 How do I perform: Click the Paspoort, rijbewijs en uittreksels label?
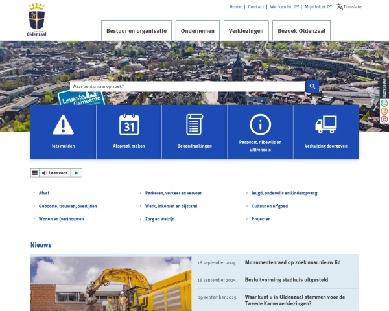coord(260,146)
